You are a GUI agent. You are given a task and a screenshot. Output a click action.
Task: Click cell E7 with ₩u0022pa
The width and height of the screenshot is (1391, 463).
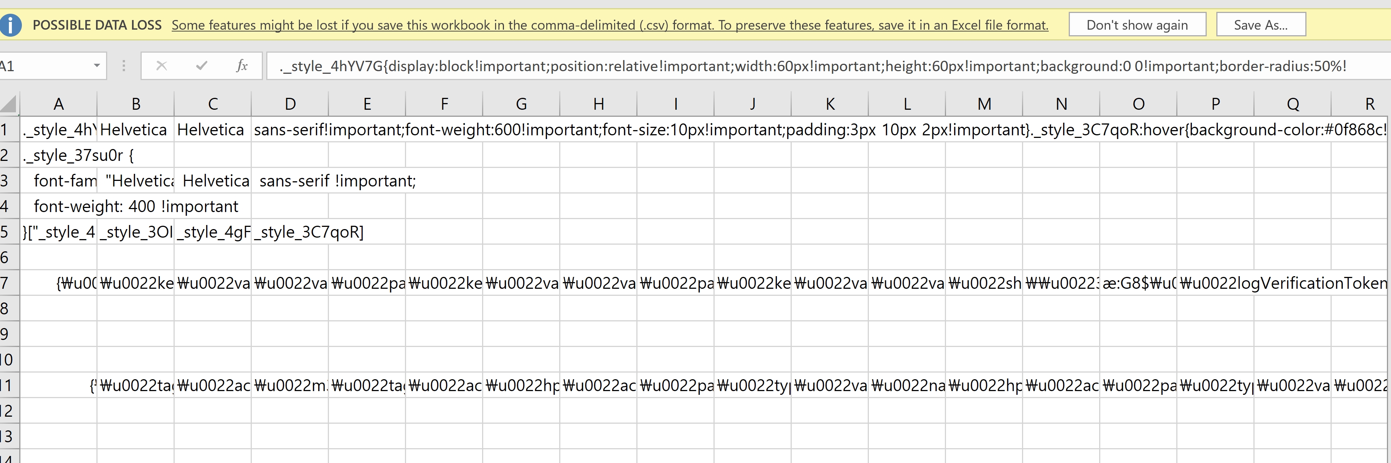(x=367, y=283)
